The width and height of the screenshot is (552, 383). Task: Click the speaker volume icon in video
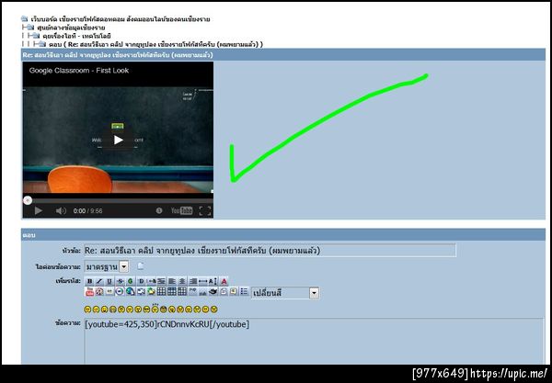61,211
